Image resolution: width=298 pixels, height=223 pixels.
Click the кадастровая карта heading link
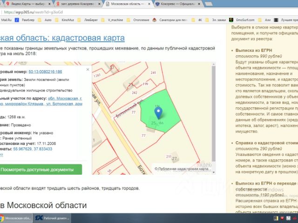(x=88, y=38)
